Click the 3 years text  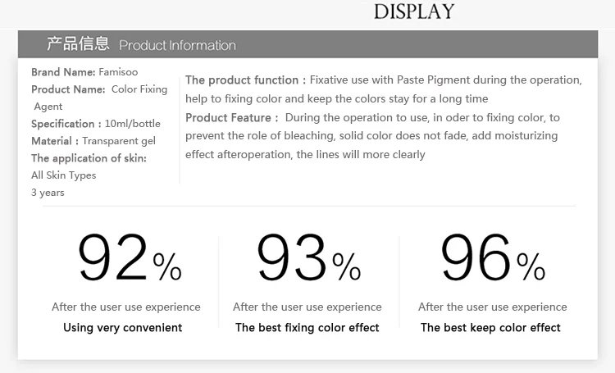pos(48,193)
